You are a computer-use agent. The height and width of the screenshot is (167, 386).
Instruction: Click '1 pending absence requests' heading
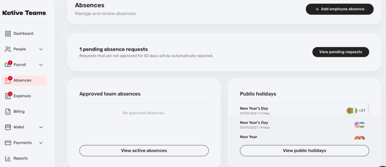click(114, 49)
